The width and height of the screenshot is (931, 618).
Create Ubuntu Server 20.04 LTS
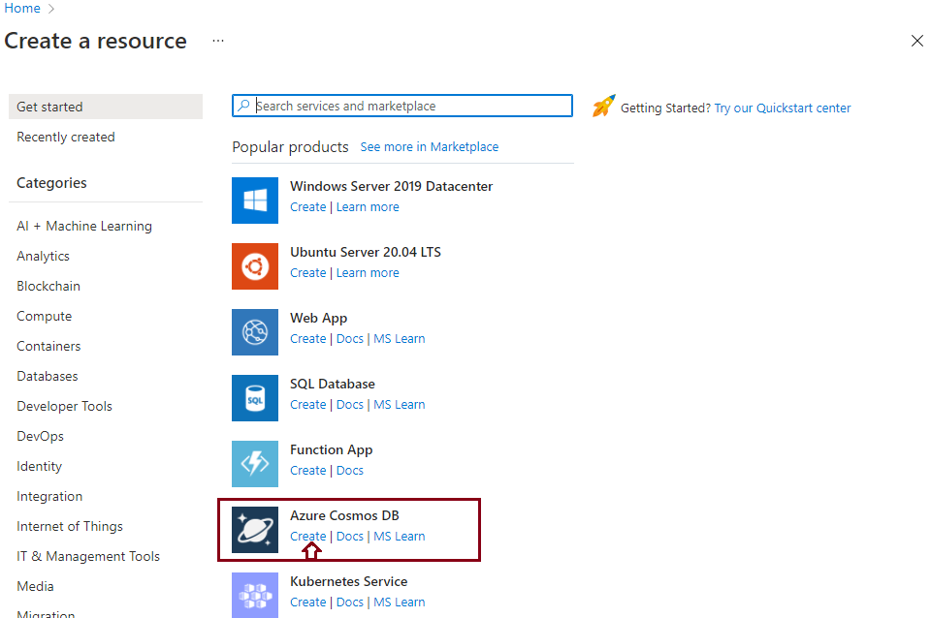coord(308,273)
